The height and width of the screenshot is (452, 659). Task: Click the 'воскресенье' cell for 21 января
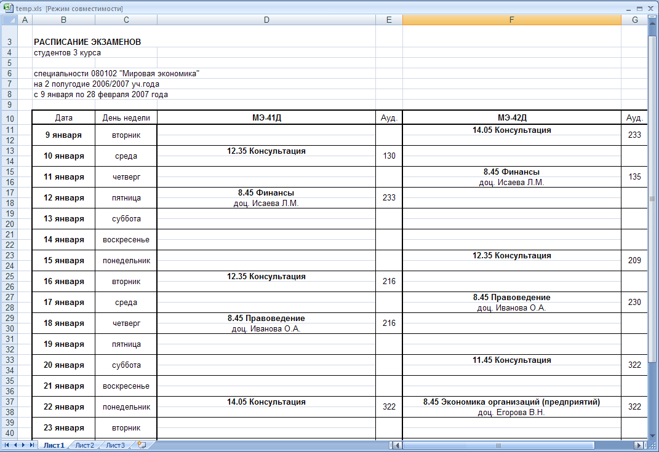(126, 386)
